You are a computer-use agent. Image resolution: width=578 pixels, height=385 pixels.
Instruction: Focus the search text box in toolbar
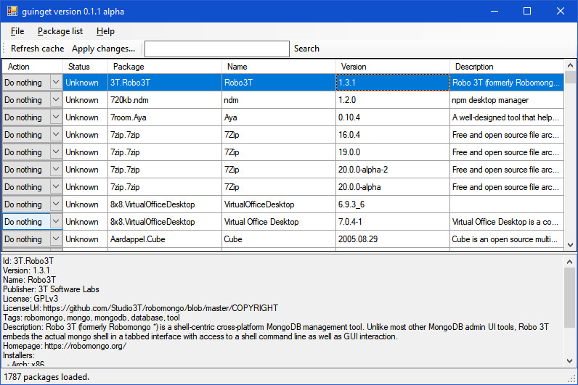click(216, 49)
